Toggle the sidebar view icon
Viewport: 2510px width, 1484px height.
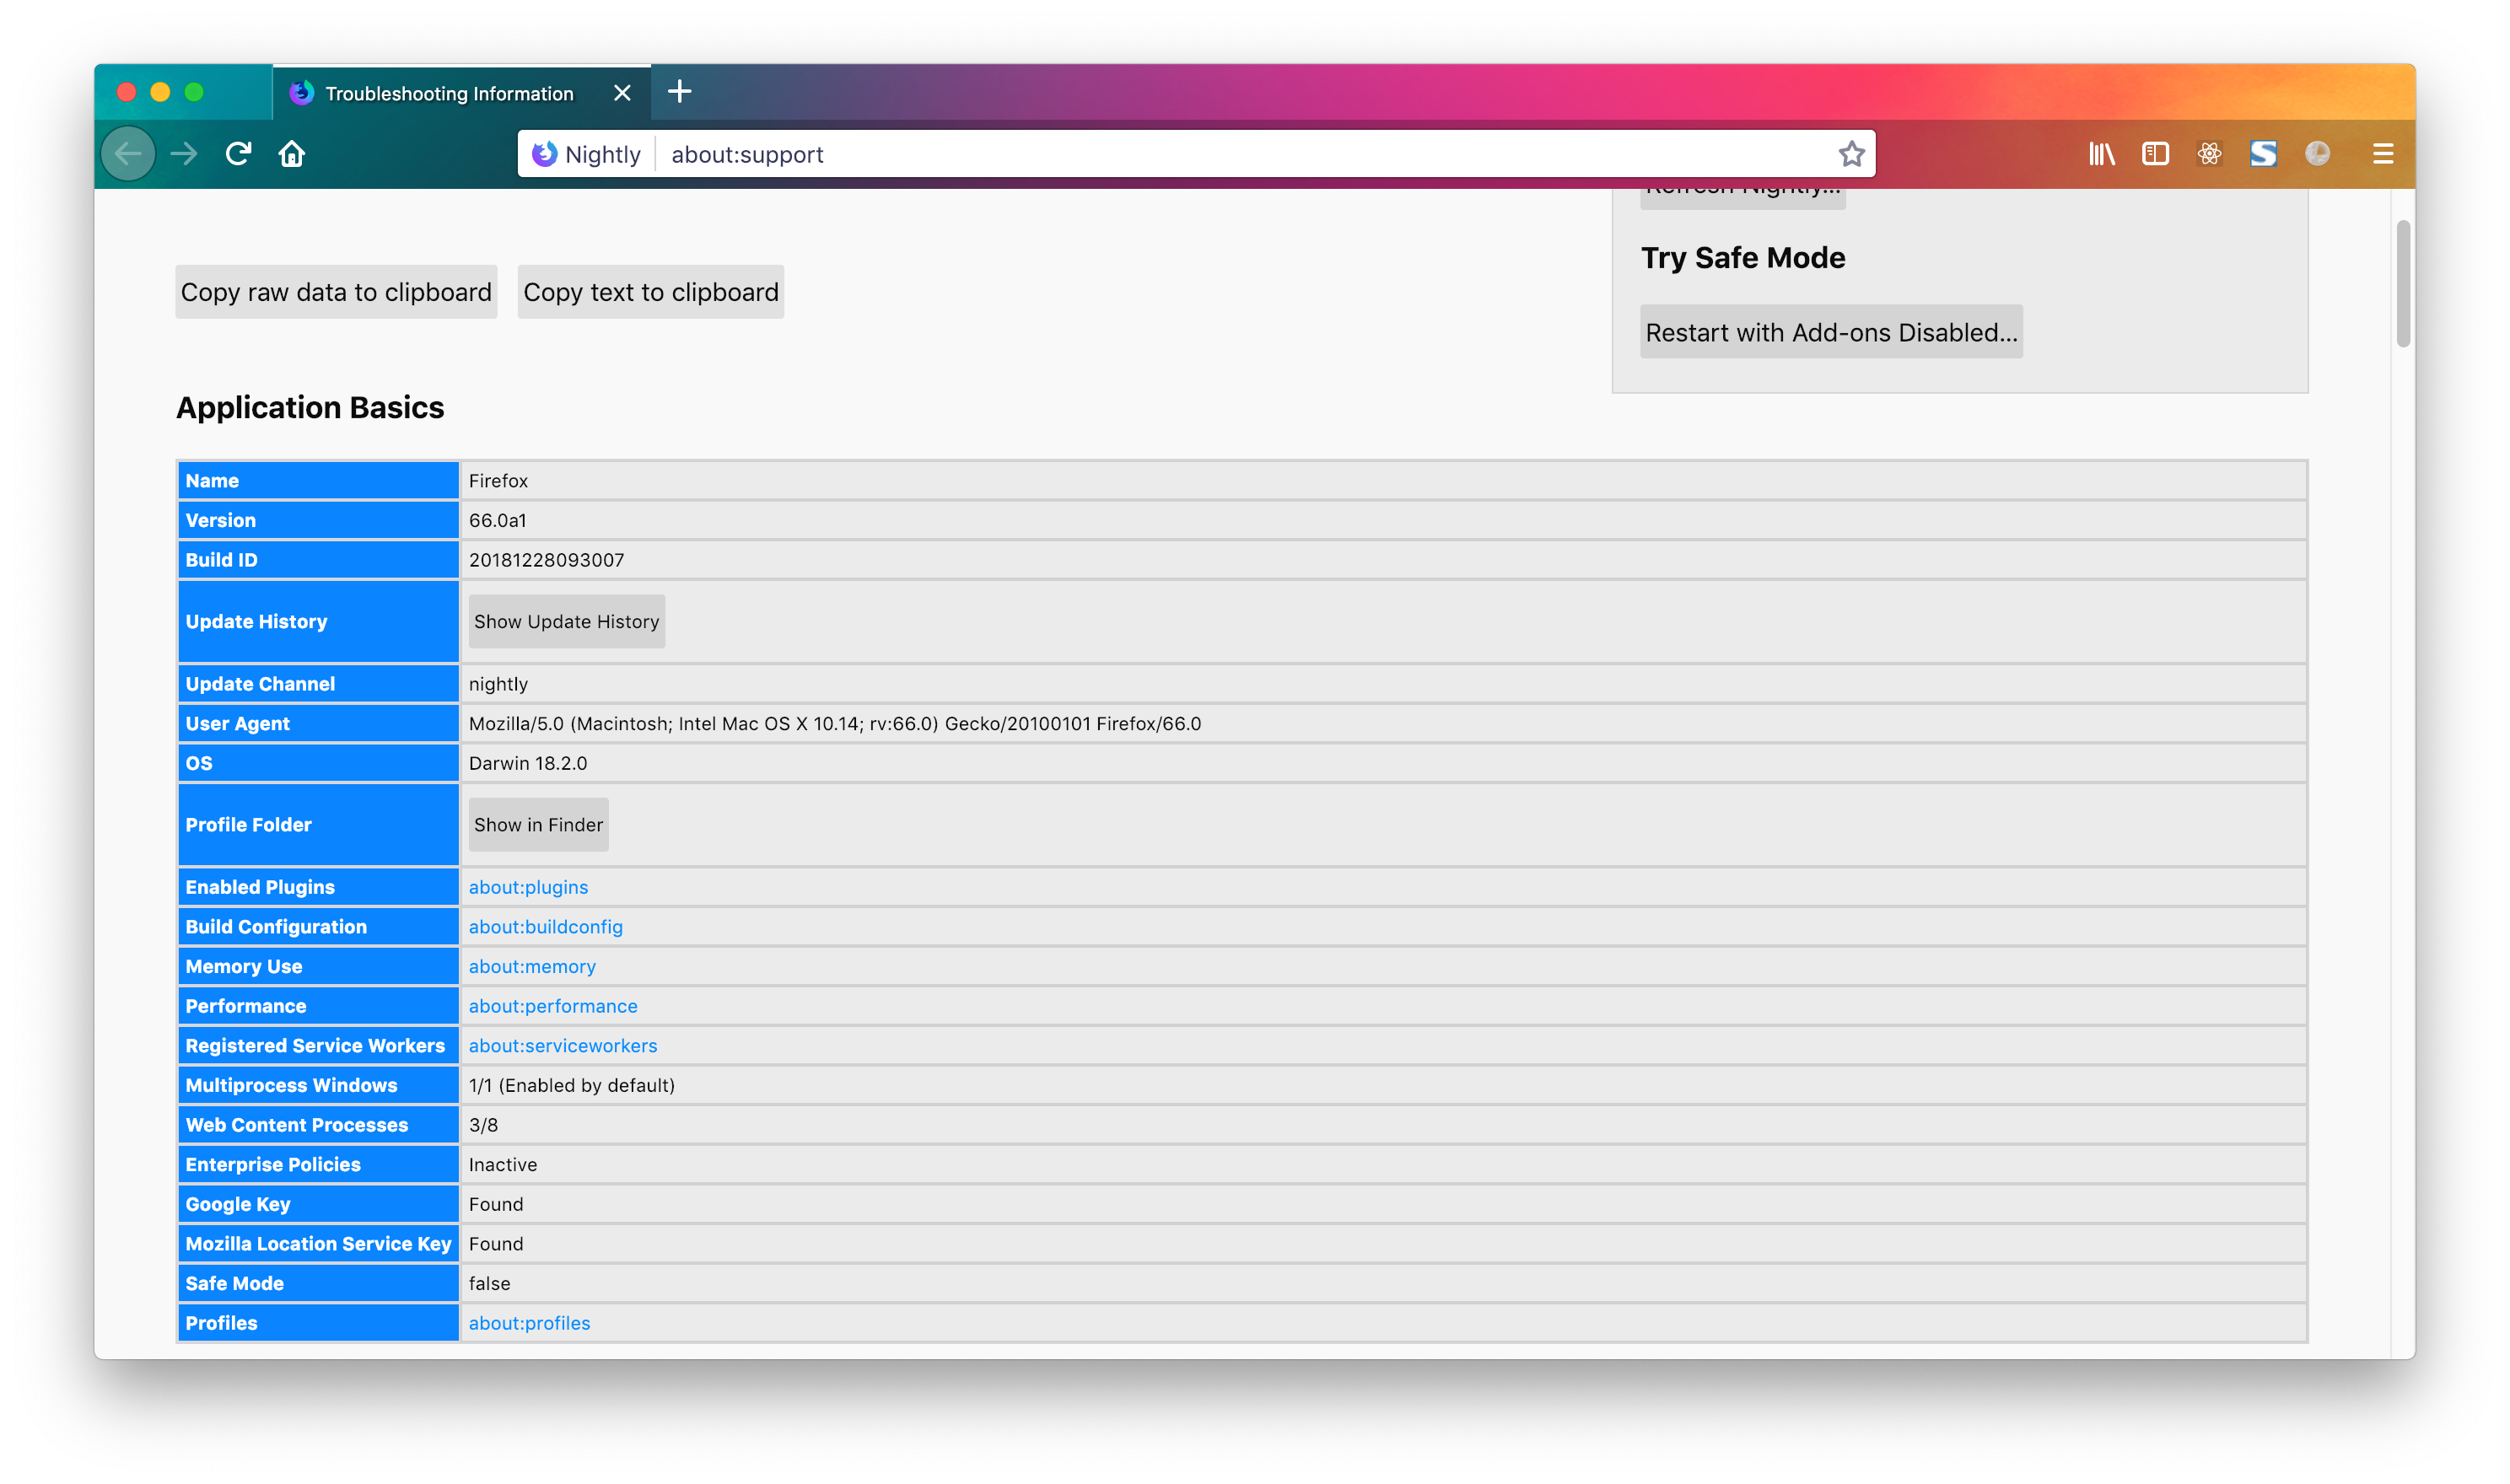coord(2155,154)
